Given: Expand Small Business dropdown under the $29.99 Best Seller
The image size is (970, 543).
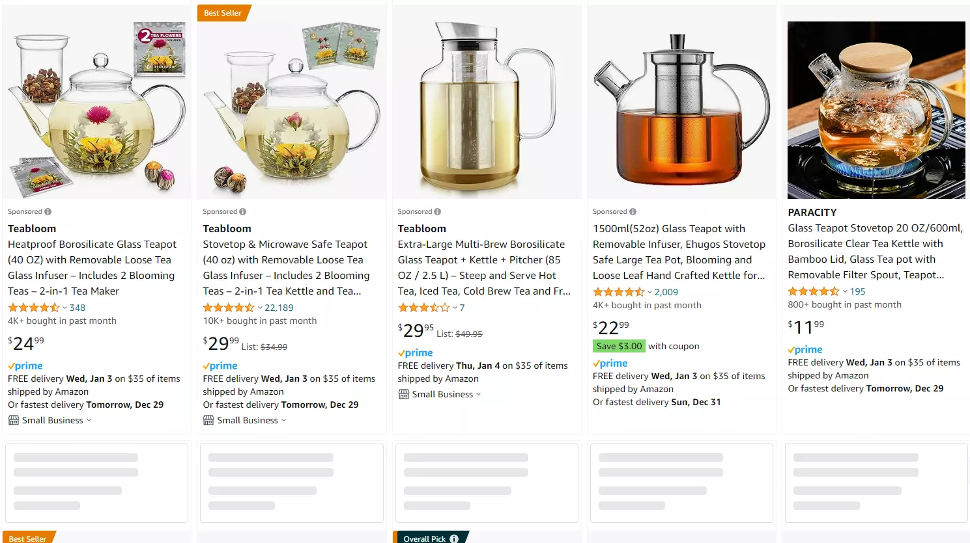Looking at the screenshot, I should [283, 420].
